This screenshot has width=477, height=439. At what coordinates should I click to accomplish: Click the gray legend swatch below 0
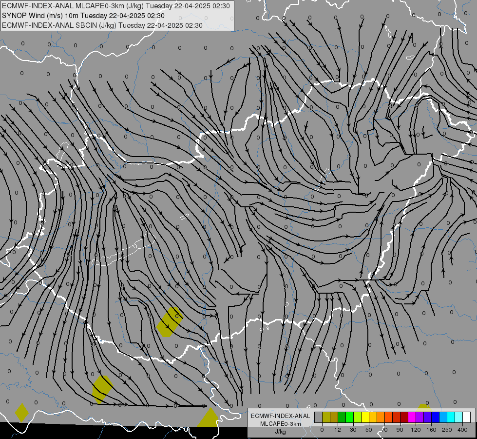point(319,417)
